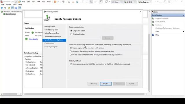Open the snapshot manager icon
Image resolution: width=185 pixels, height=104 pixels.
point(77,2)
